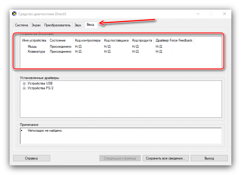241x175 pixels.
Task: Click the Ввод tab
Action: [x=91, y=25]
